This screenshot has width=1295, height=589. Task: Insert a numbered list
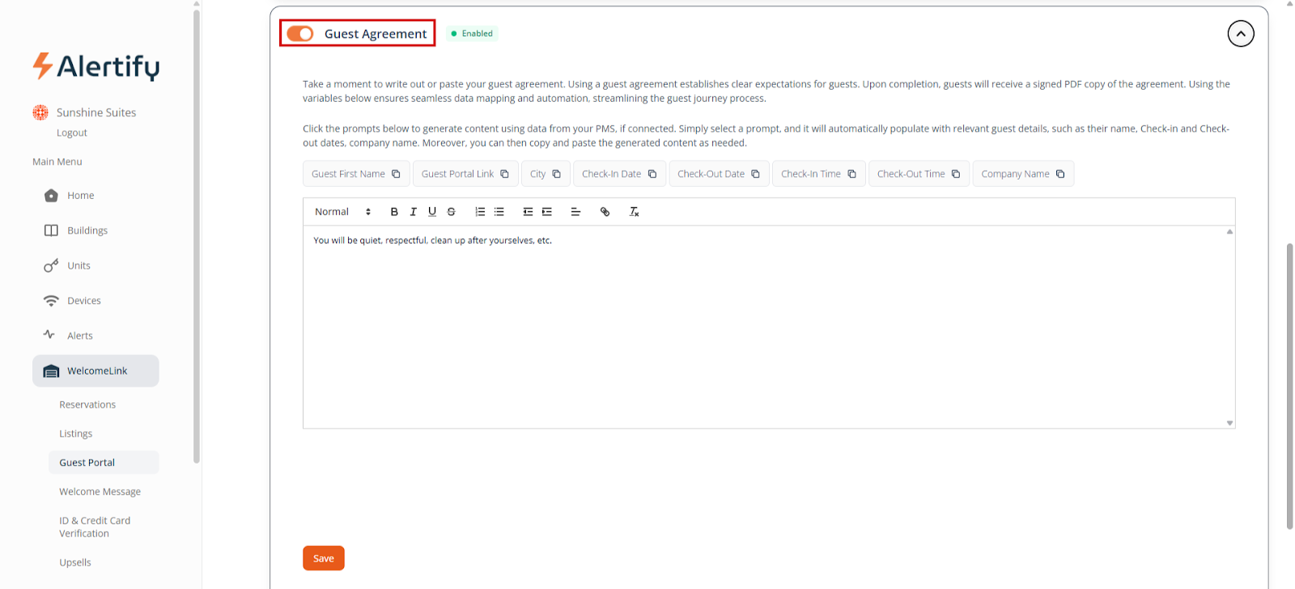pos(480,212)
